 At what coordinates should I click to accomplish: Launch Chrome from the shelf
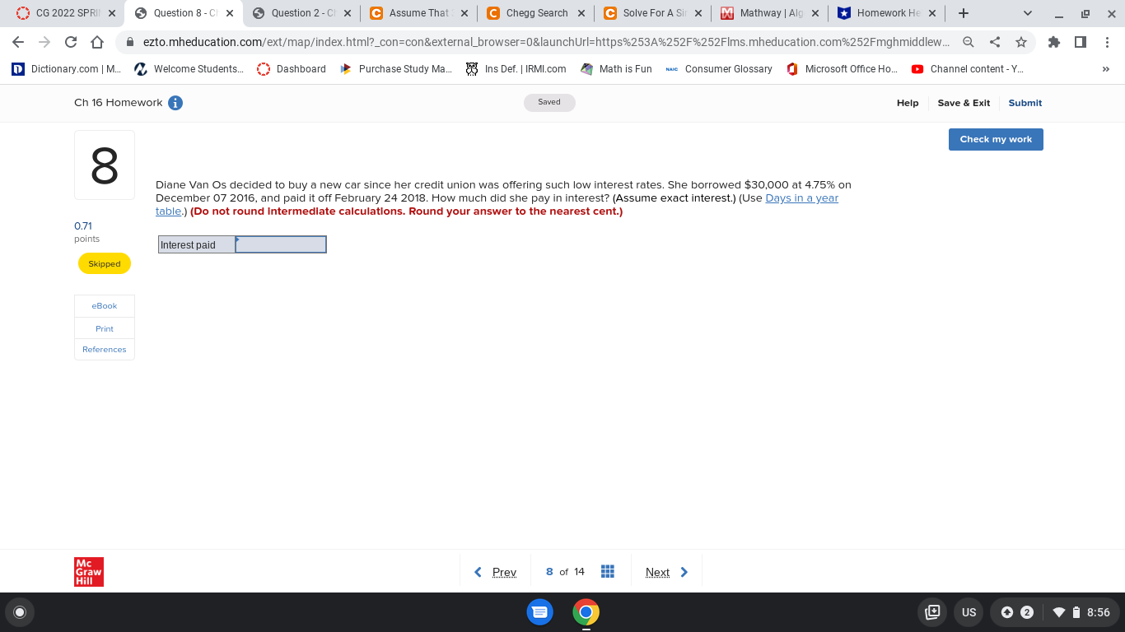coord(586,612)
